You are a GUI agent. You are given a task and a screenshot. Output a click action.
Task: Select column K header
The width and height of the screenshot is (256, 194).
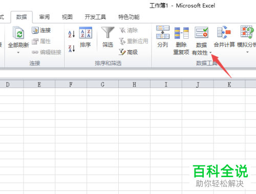pyautogui.click(x=229, y=84)
